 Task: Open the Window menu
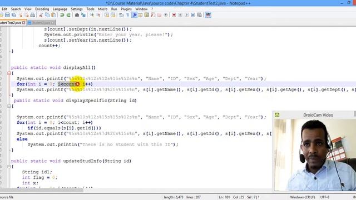coord(141,9)
